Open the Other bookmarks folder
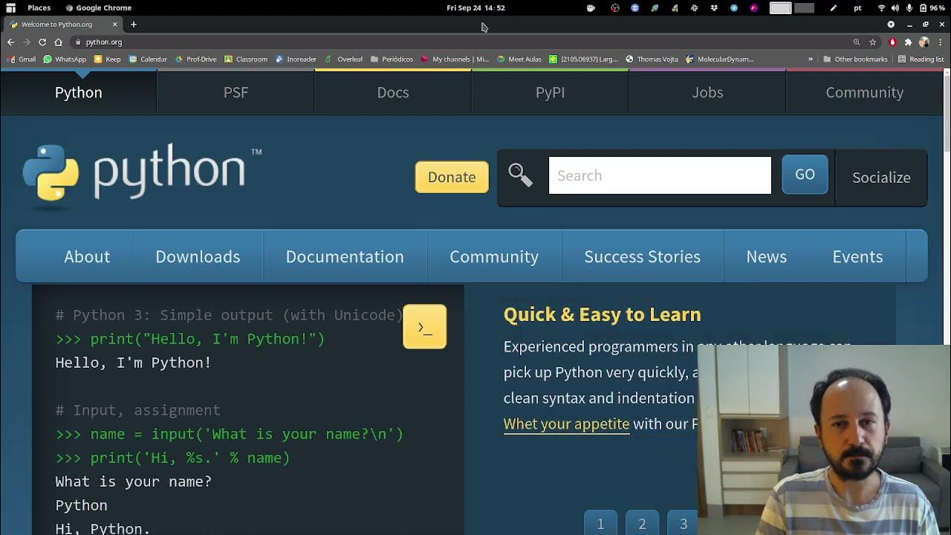Screen dimensions: 951x535 tap(855, 59)
